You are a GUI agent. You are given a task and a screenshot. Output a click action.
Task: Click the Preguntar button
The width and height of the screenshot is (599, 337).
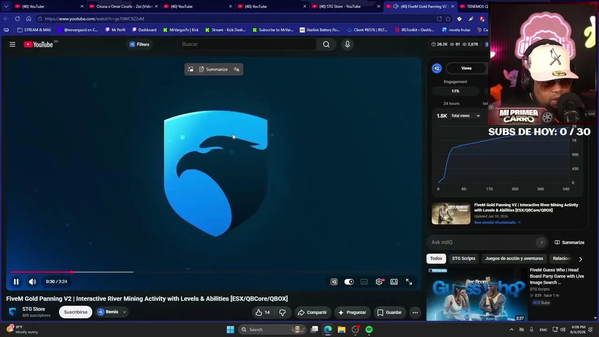(352, 312)
